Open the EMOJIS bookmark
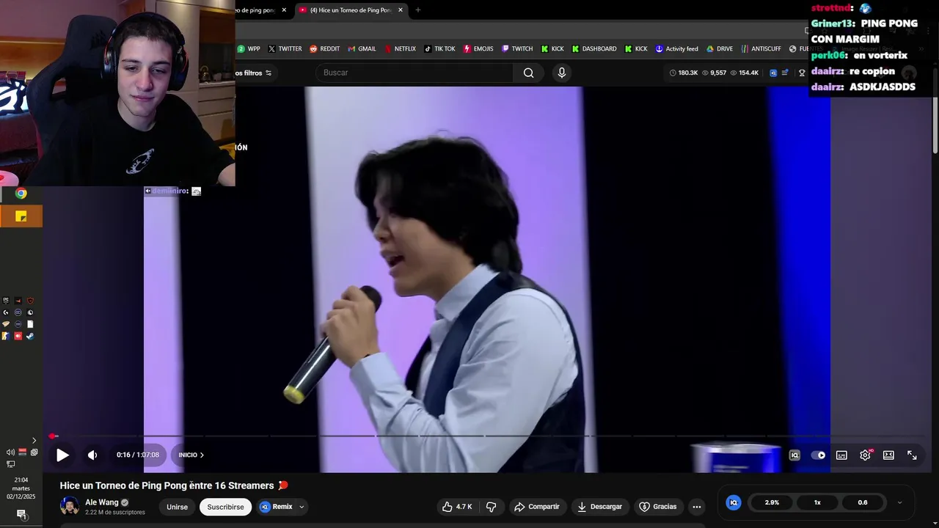Viewport: 939px width, 528px height. click(478, 48)
